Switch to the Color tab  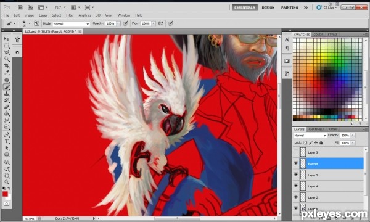[318, 35]
